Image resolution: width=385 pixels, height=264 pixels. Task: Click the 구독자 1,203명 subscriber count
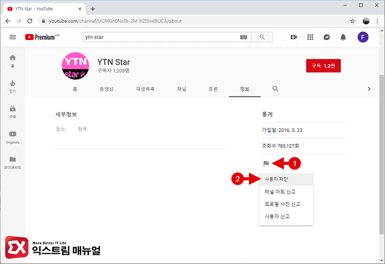(x=113, y=71)
